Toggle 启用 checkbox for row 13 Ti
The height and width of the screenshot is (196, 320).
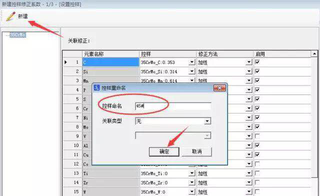(x=257, y=173)
